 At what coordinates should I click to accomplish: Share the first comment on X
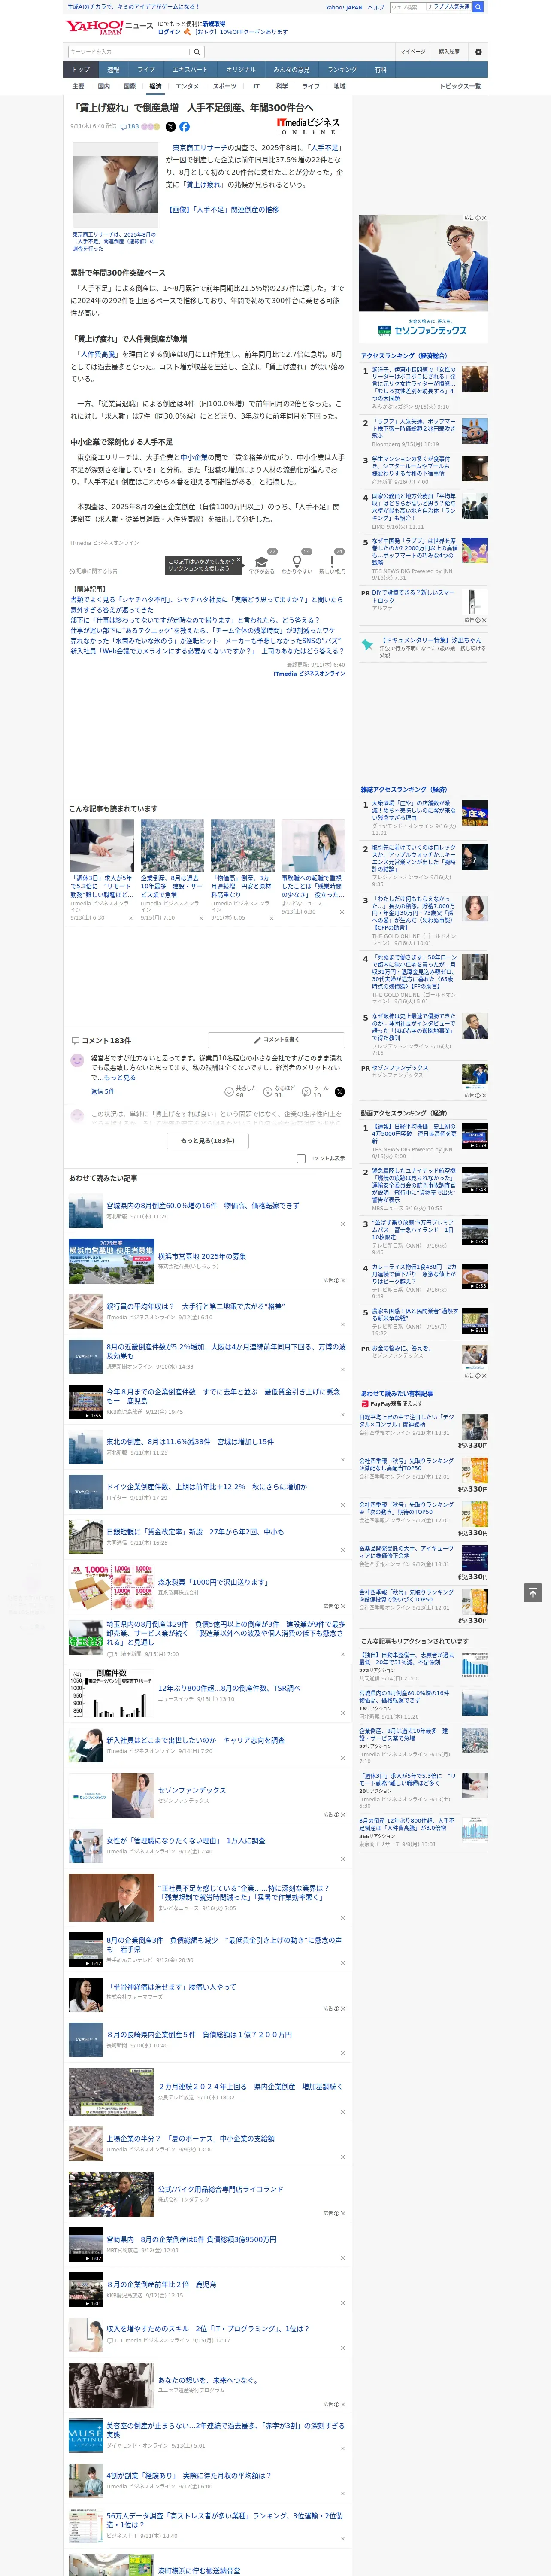(339, 1091)
